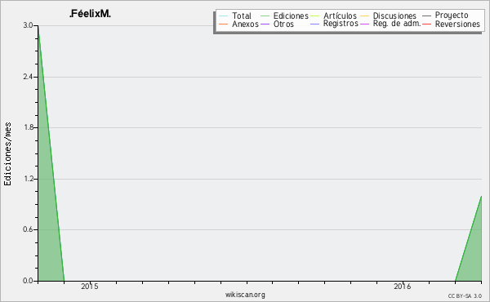Viewport: 490px width, 302px height.
Task: Click the 0.0 y-axis value
Action: (28, 281)
